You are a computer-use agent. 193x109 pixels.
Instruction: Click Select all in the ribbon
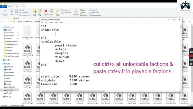pos(93,10)
